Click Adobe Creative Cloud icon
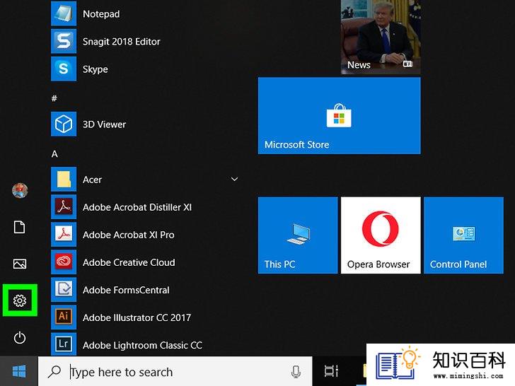The width and height of the screenshot is (515, 386). [x=64, y=262]
